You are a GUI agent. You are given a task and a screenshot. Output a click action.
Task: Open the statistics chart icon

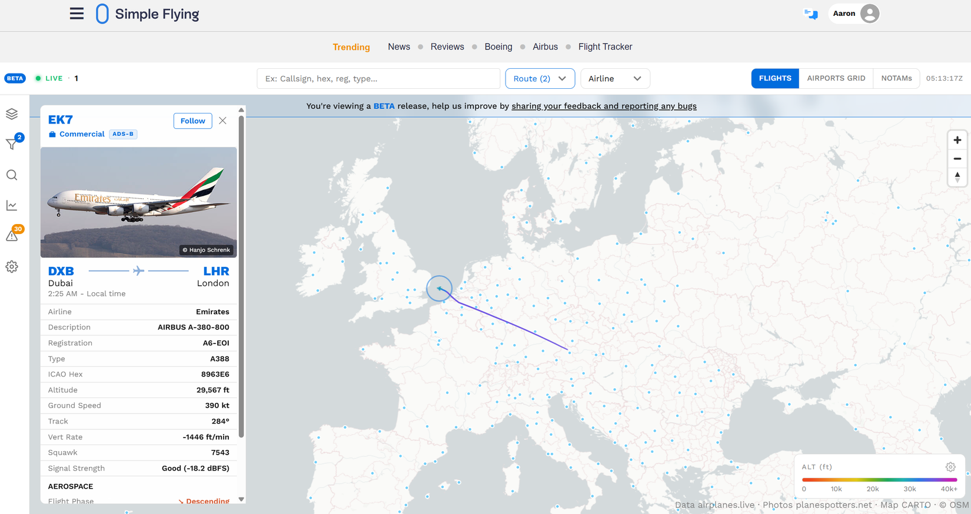[12, 205]
